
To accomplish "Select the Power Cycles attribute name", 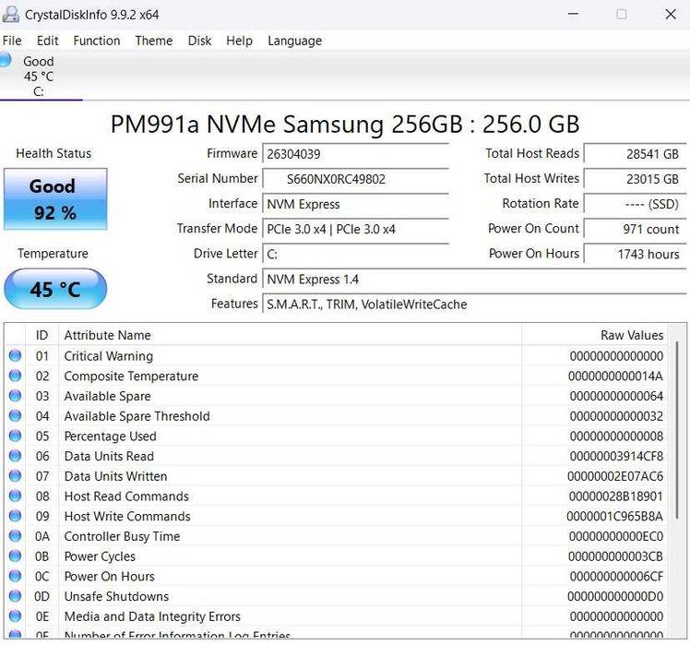I will point(100,556).
